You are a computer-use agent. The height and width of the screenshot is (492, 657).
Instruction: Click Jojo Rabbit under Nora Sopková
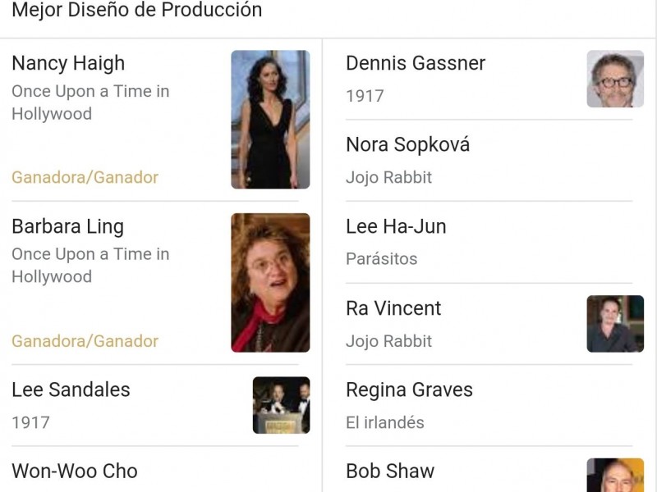pos(388,177)
